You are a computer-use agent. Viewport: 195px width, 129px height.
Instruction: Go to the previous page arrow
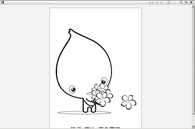pos(157,3)
